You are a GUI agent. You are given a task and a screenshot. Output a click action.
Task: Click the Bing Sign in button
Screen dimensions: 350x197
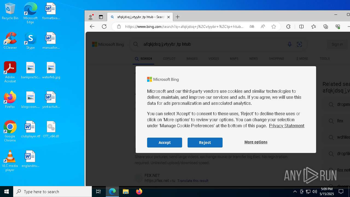(x=337, y=44)
